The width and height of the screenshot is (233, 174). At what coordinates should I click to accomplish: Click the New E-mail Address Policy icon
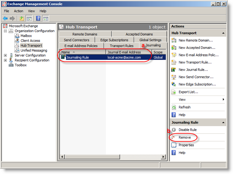click(x=174, y=55)
